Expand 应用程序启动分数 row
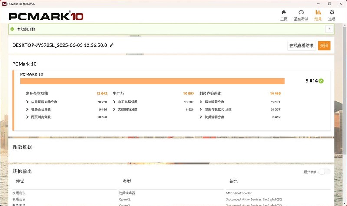347x206 pixels. (27, 102)
